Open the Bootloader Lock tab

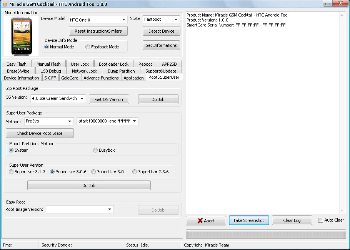coord(113,64)
